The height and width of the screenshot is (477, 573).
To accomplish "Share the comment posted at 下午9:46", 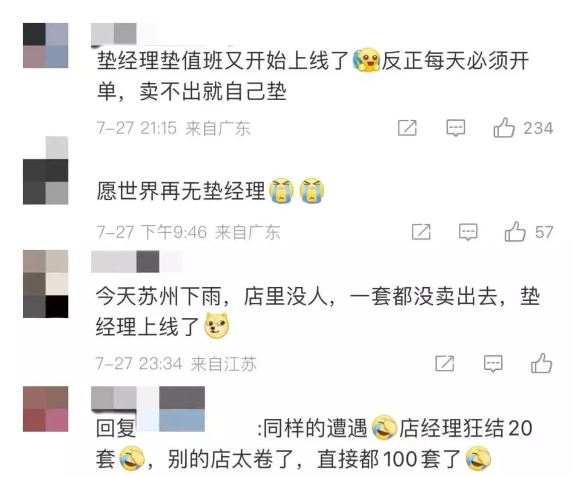I will click(421, 232).
